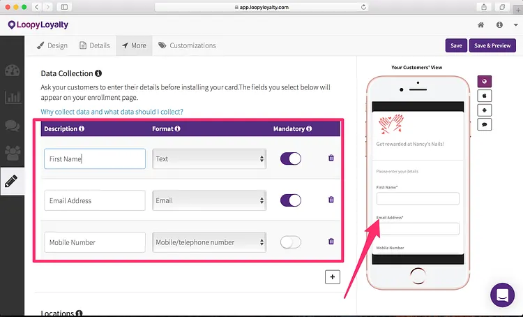The image size is (523, 317).
Task: Click the Email Address description field
Action: click(x=95, y=200)
